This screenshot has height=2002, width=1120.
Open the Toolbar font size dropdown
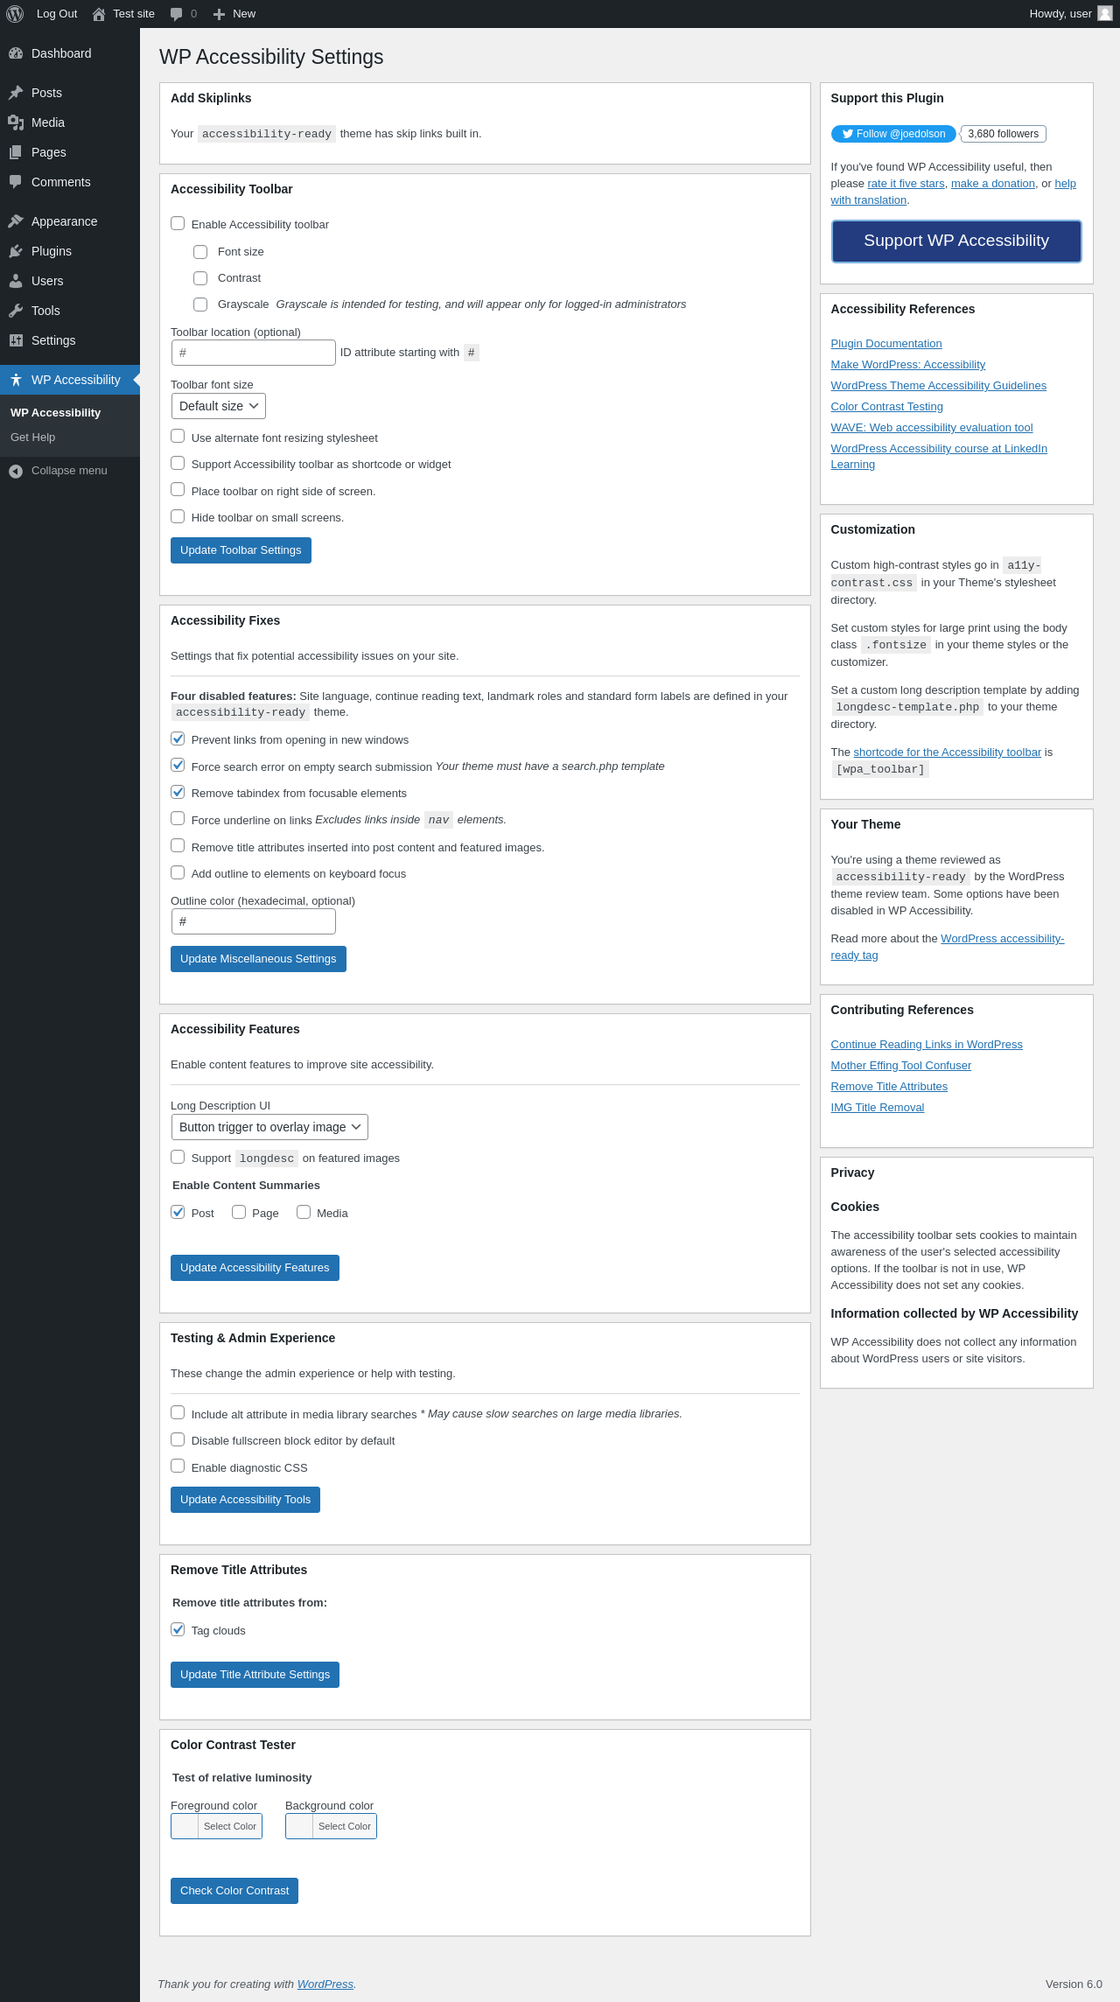tap(219, 406)
